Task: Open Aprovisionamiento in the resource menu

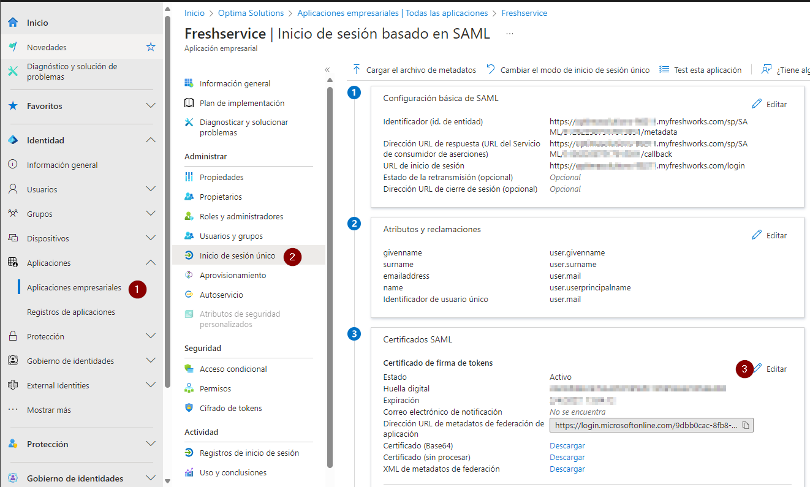Action: 233,275
